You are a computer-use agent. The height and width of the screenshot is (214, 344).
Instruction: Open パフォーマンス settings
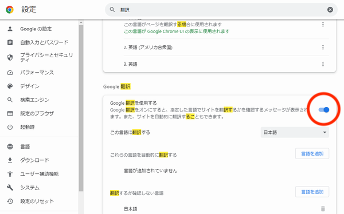tap(37, 73)
